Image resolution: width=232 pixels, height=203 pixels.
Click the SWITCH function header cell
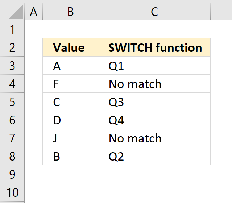point(154,47)
